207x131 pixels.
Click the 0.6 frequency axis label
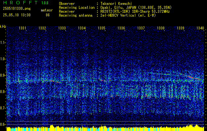coord(3,124)
